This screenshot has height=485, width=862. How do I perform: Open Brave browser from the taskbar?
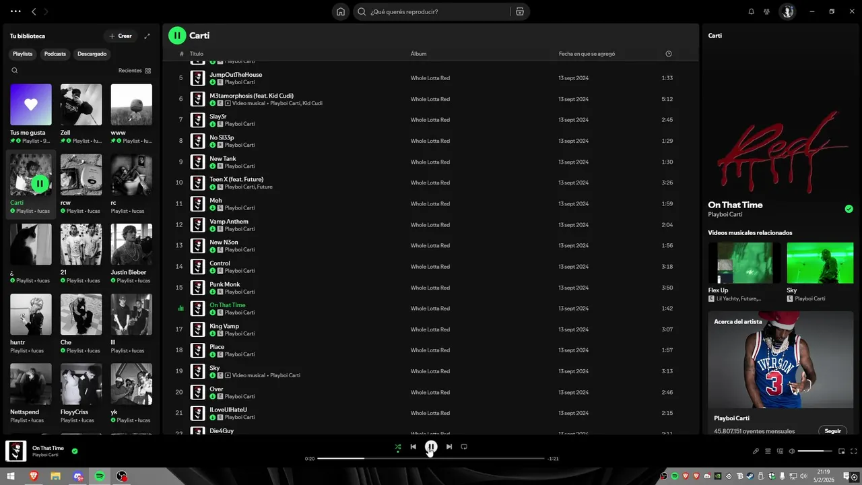click(x=34, y=476)
